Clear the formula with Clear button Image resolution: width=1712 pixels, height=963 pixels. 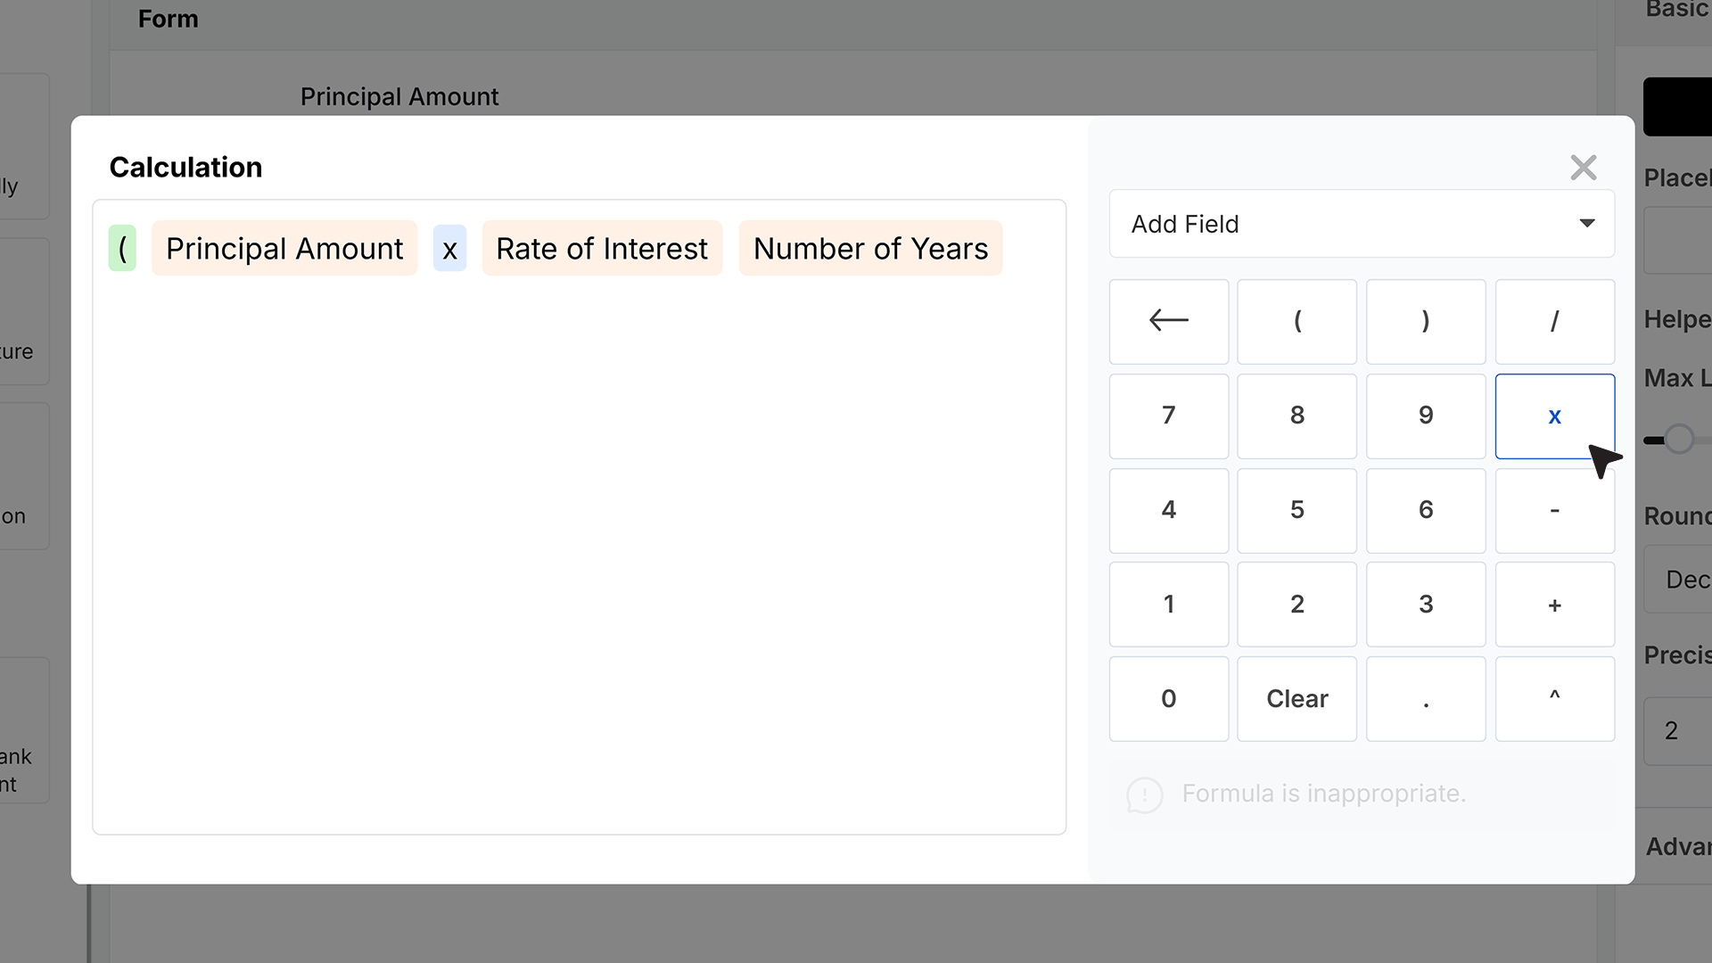[1297, 699]
